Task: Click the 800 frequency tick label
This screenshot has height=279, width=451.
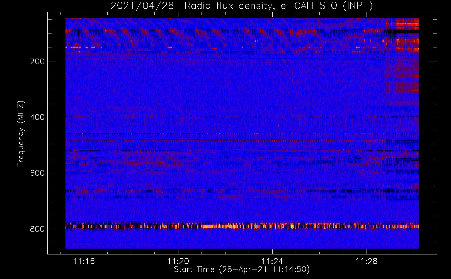Action: [x=37, y=229]
